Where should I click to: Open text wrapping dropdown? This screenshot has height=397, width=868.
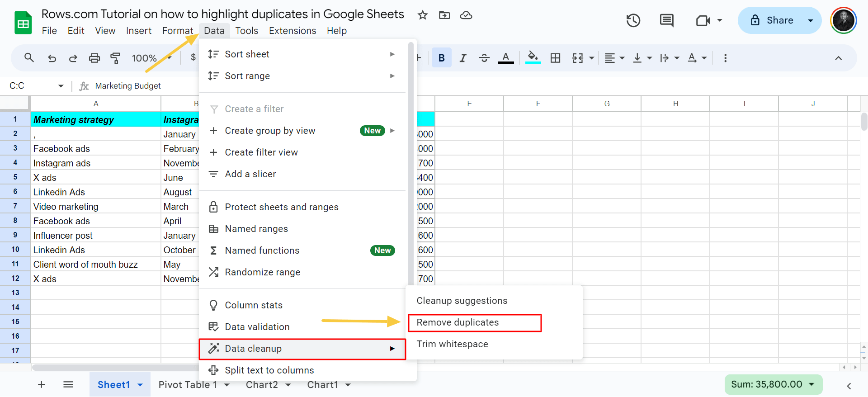(670, 58)
